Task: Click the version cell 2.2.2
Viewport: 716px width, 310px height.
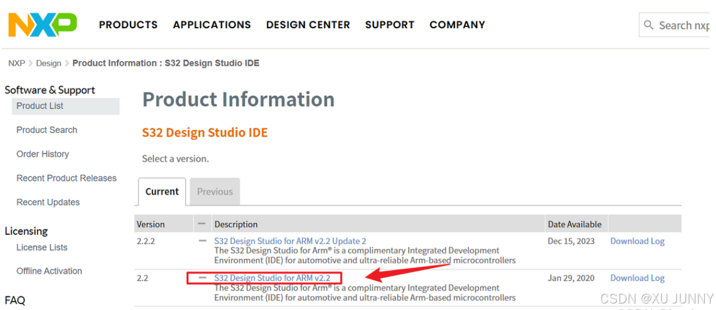Action: click(145, 241)
